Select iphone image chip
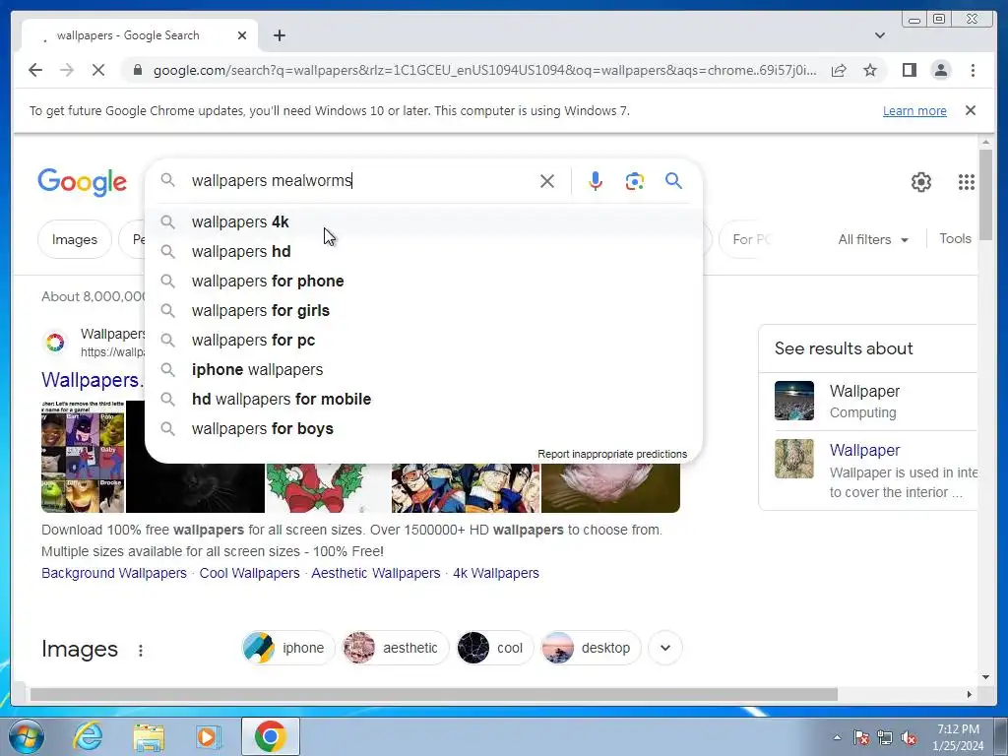Screen dimensions: 1008x756 (288, 648)
